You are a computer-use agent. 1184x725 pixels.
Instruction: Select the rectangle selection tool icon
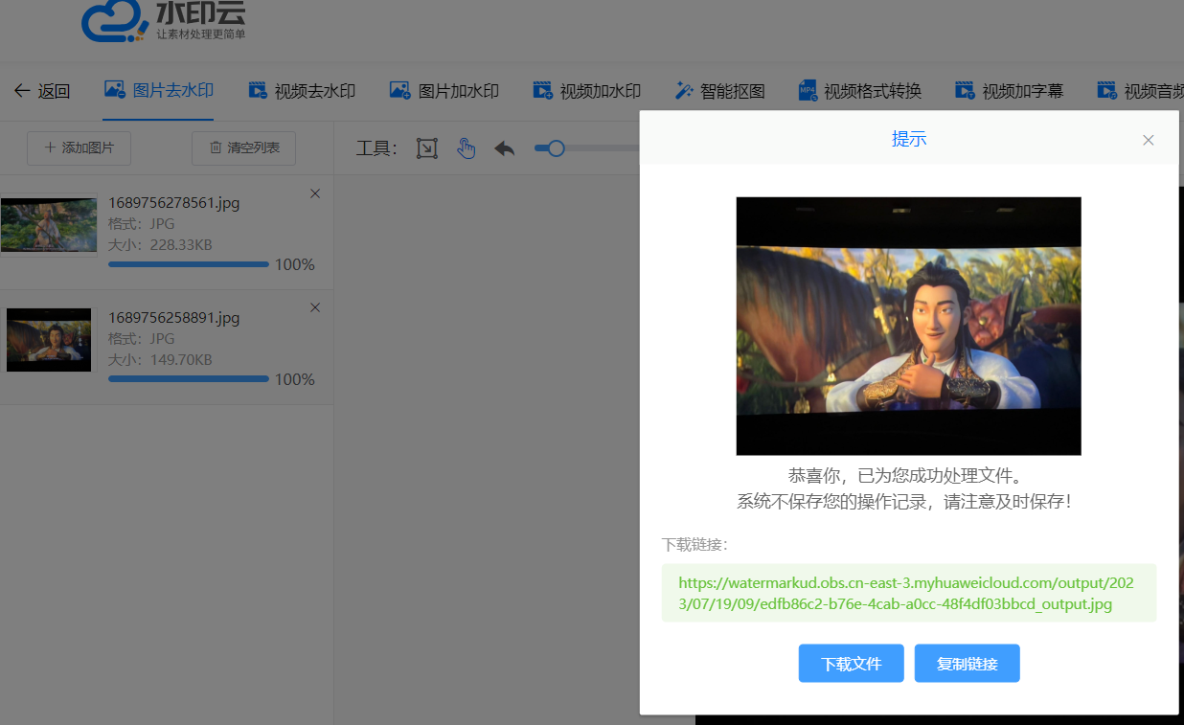pyautogui.click(x=427, y=148)
